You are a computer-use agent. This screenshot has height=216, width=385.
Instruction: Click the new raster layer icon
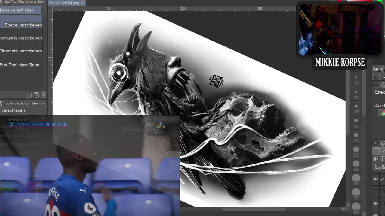[377, 166]
